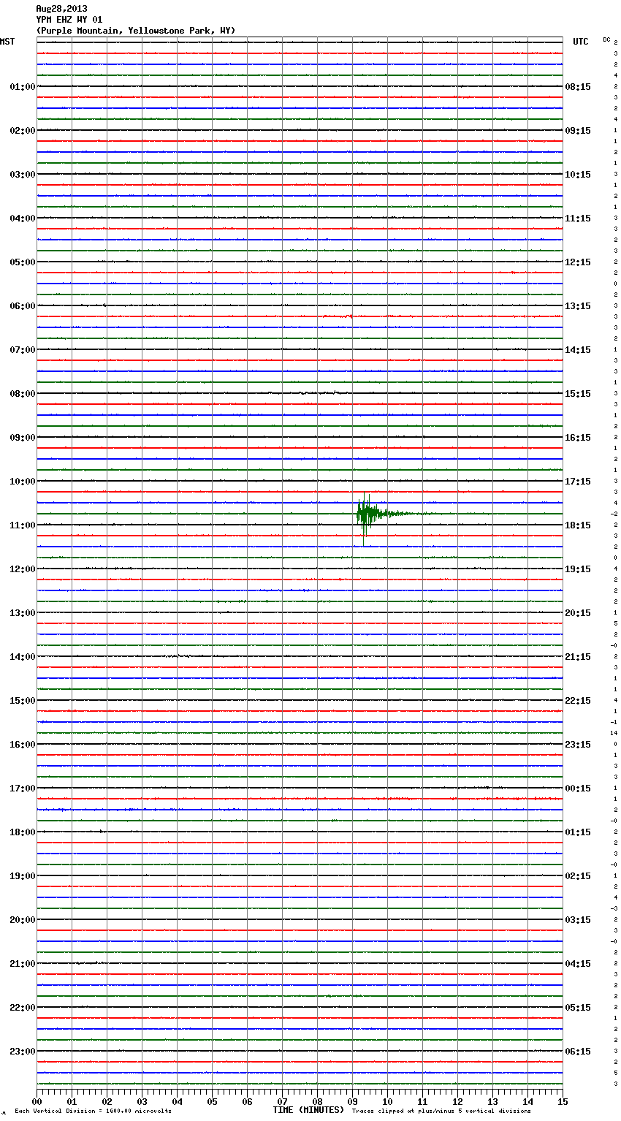Click the UTC timezone header
The image size is (621, 1121).
coord(581,42)
